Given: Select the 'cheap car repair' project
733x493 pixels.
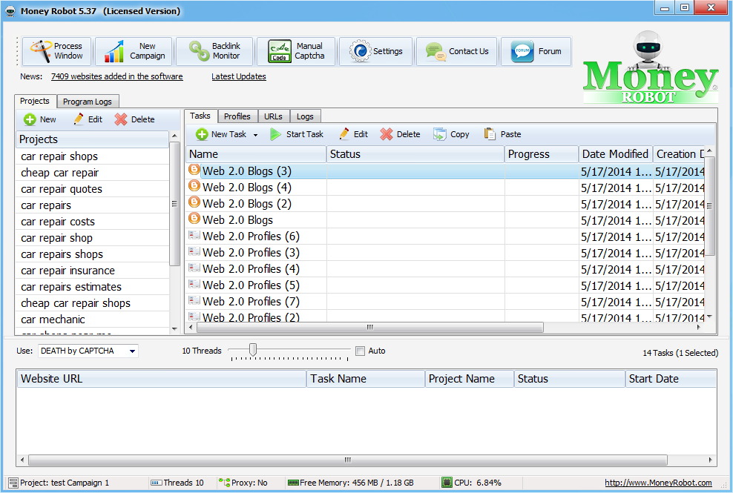Looking at the screenshot, I should (92, 173).
